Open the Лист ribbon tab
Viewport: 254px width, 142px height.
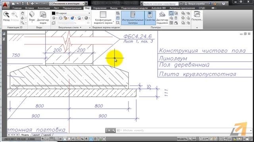pyautogui.click(x=56, y=8)
